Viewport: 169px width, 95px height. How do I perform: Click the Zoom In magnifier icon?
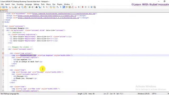pos(44,7)
